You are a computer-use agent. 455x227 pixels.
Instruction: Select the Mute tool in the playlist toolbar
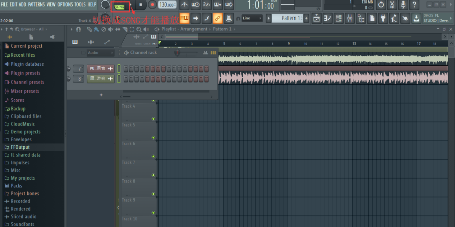click(110, 29)
